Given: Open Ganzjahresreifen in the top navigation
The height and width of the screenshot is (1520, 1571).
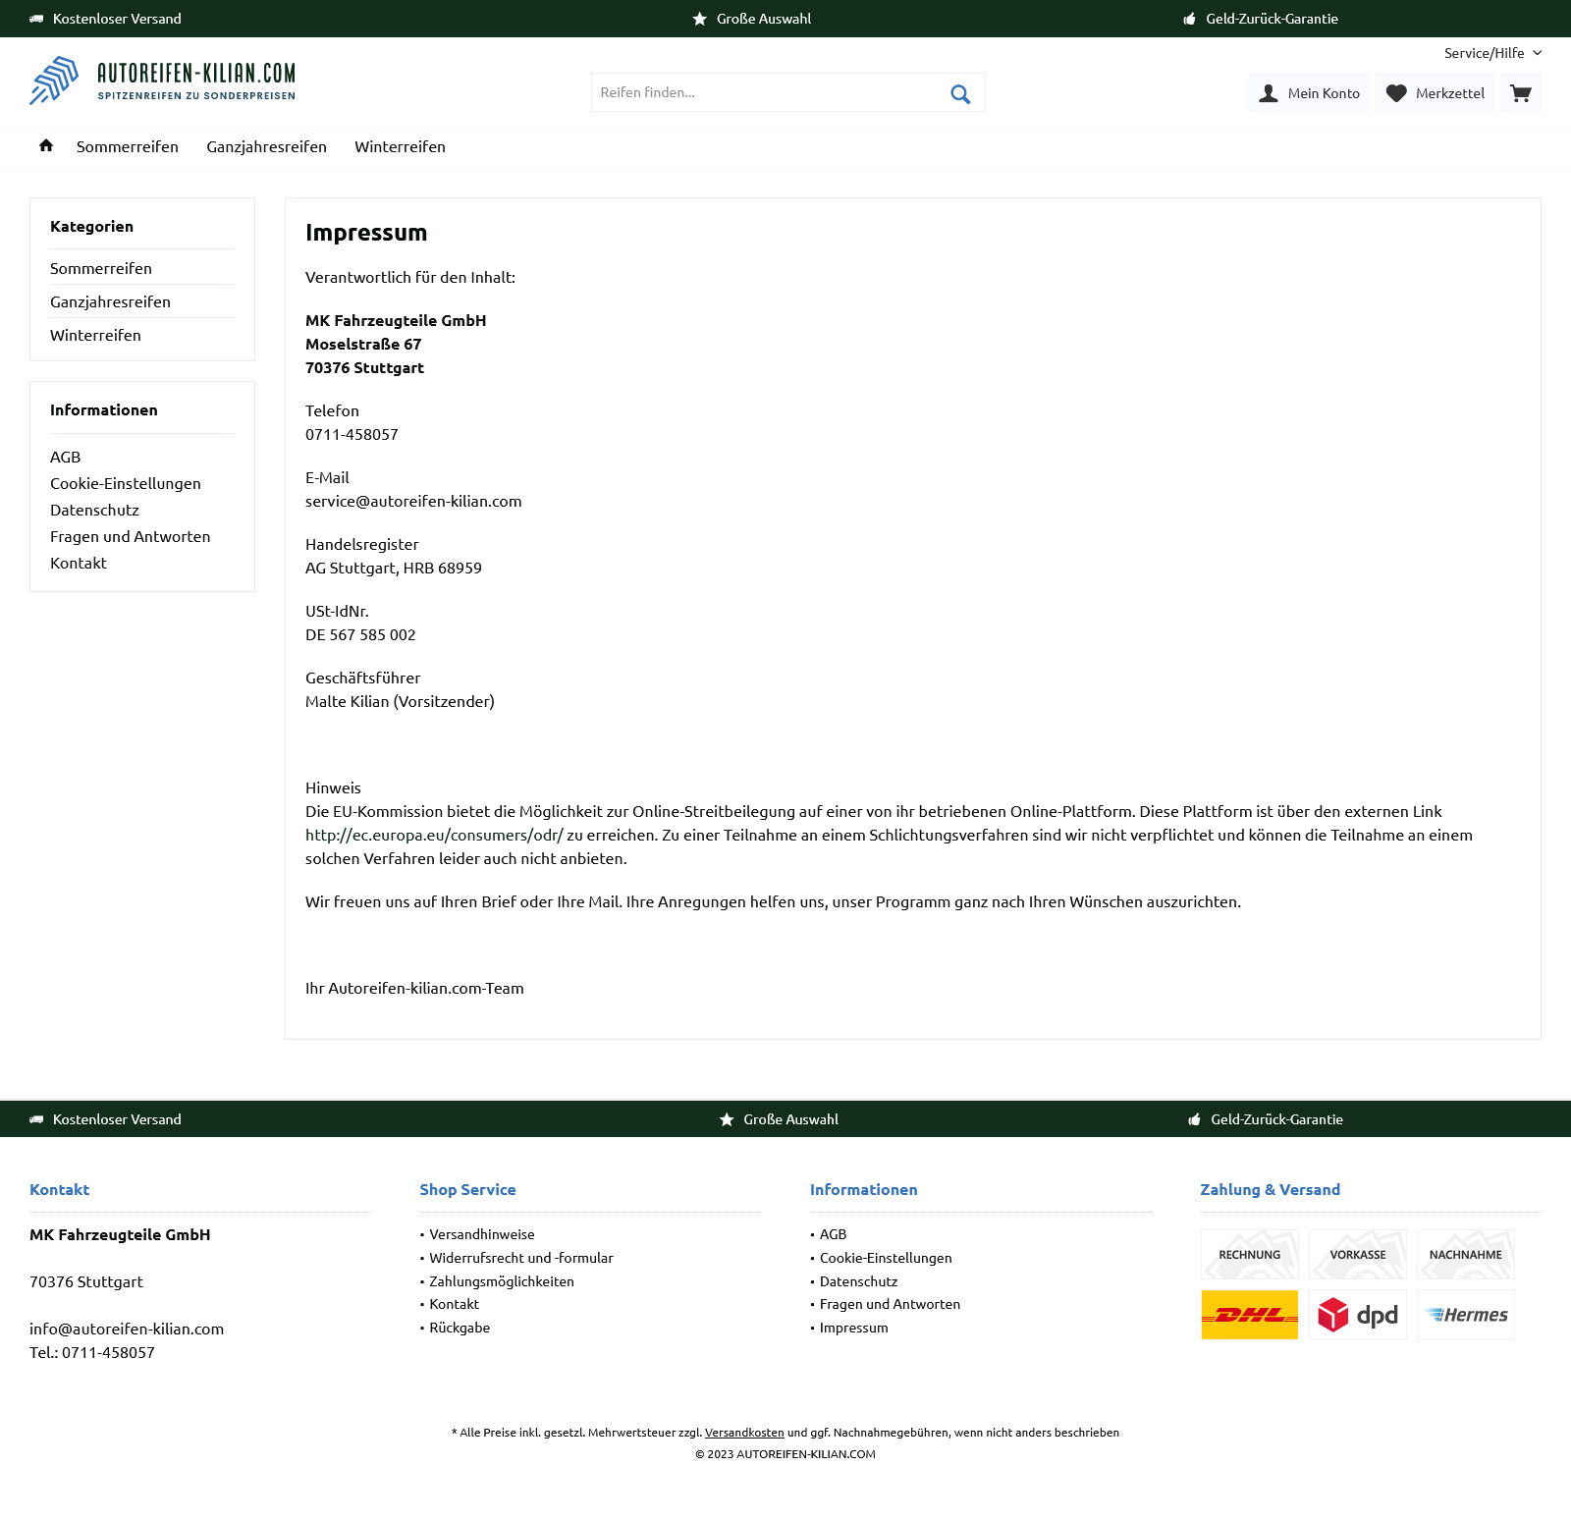Looking at the screenshot, I should tap(266, 146).
